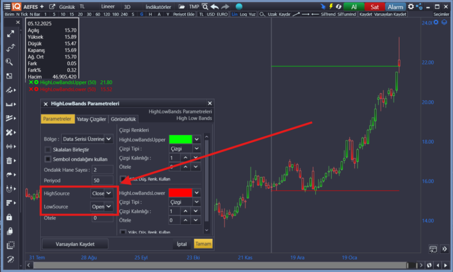The height and width of the screenshot is (272, 453).
Task: Click the trash (delete) tool in left sidebar
Action: pyautogui.click(x=9, y=161)
